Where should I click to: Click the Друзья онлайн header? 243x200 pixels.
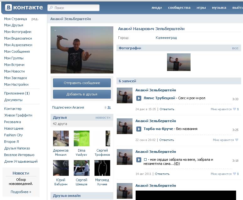[82, 196]
